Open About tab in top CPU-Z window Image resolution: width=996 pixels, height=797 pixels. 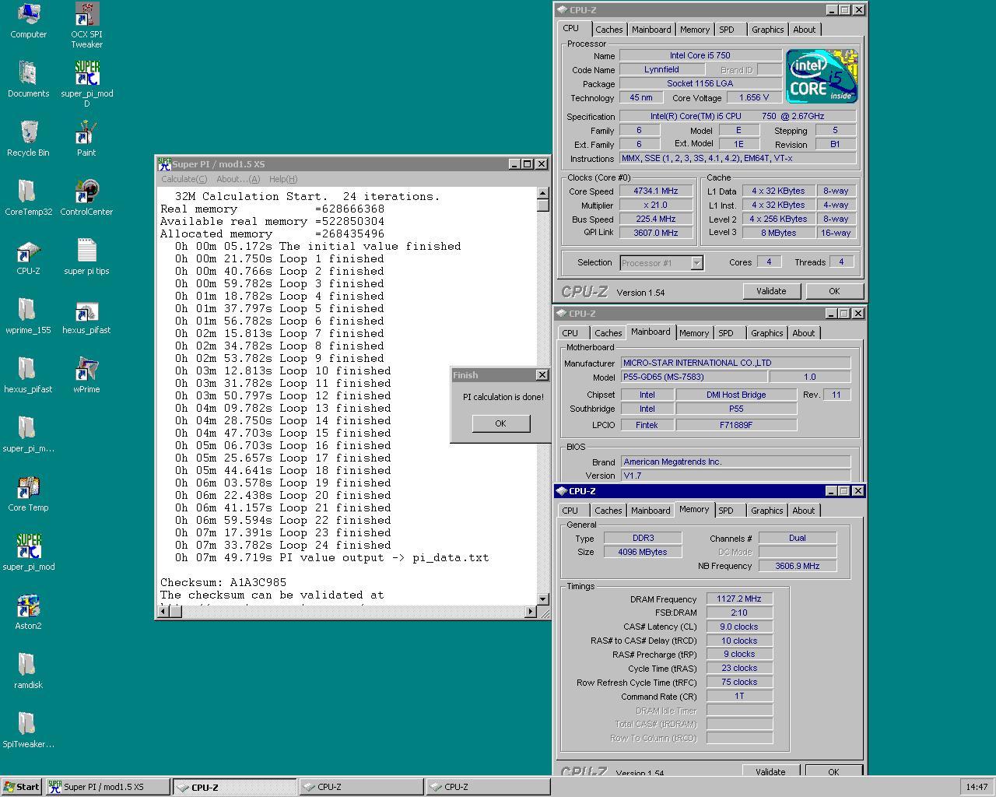805,30
